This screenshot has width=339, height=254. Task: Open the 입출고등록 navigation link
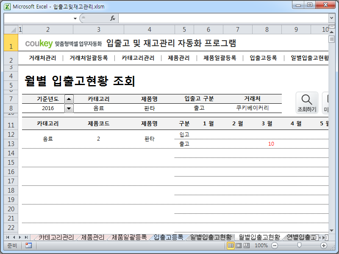(x=263, y=58)
